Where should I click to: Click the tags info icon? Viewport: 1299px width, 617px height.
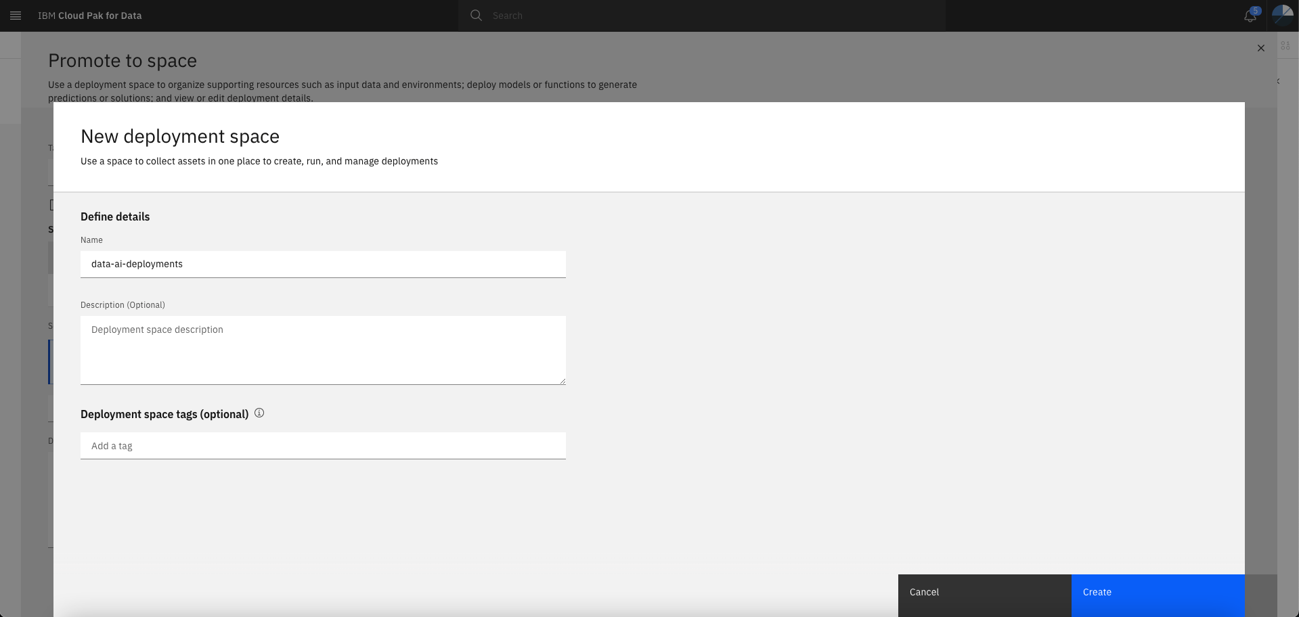(x=259, y=413)
